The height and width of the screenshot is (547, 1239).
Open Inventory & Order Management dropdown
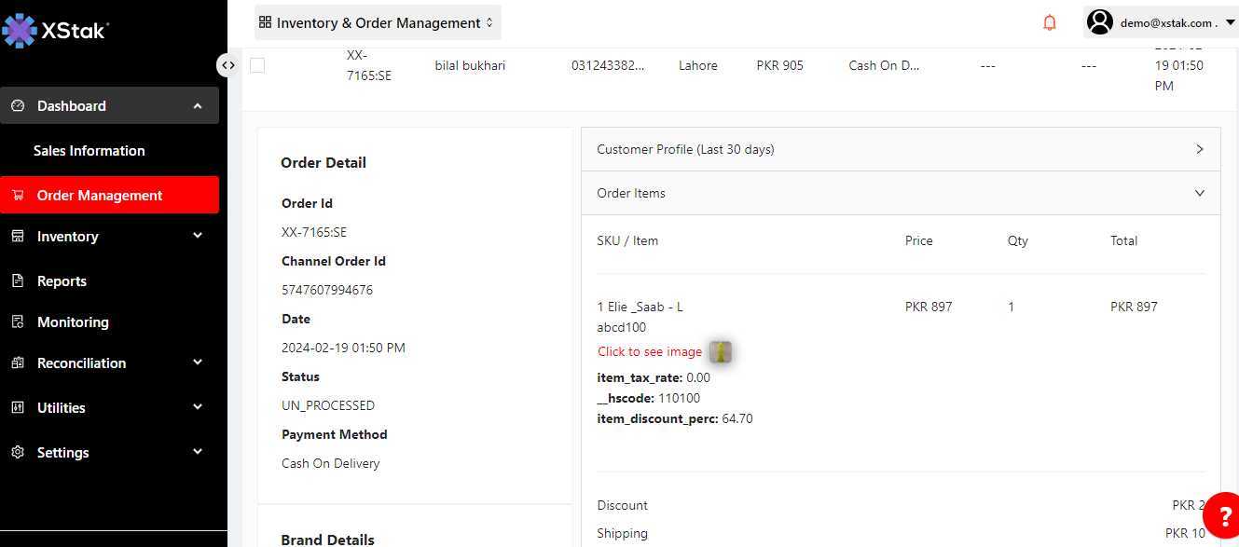pos(378,22)
